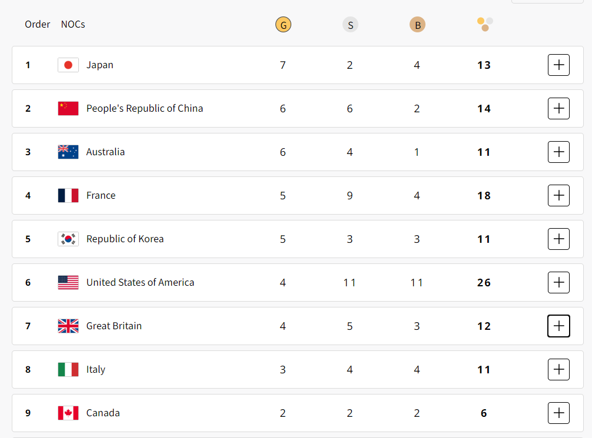Click the Republic of Korea flag
The width and height of the screenshot is (592, 438).
click(x=68, y=239)
